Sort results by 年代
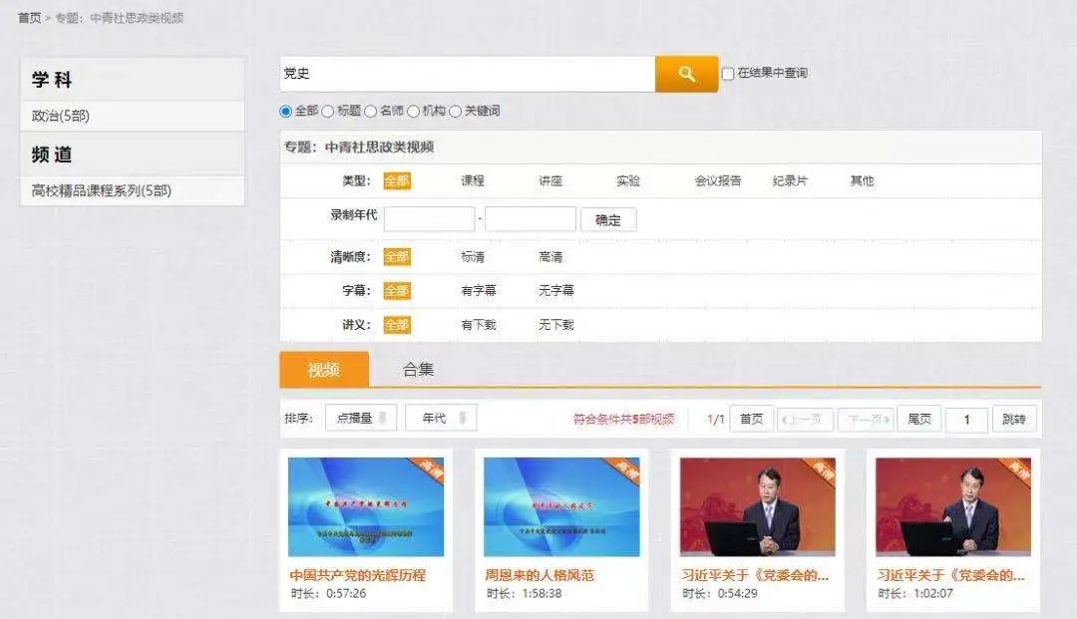Viewport: 1077px width, 619px height. pos(441,419)
